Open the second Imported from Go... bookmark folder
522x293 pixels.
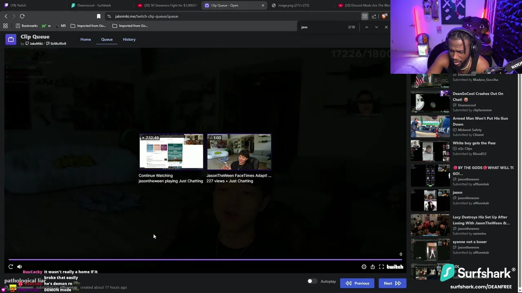tap(130, 26)
